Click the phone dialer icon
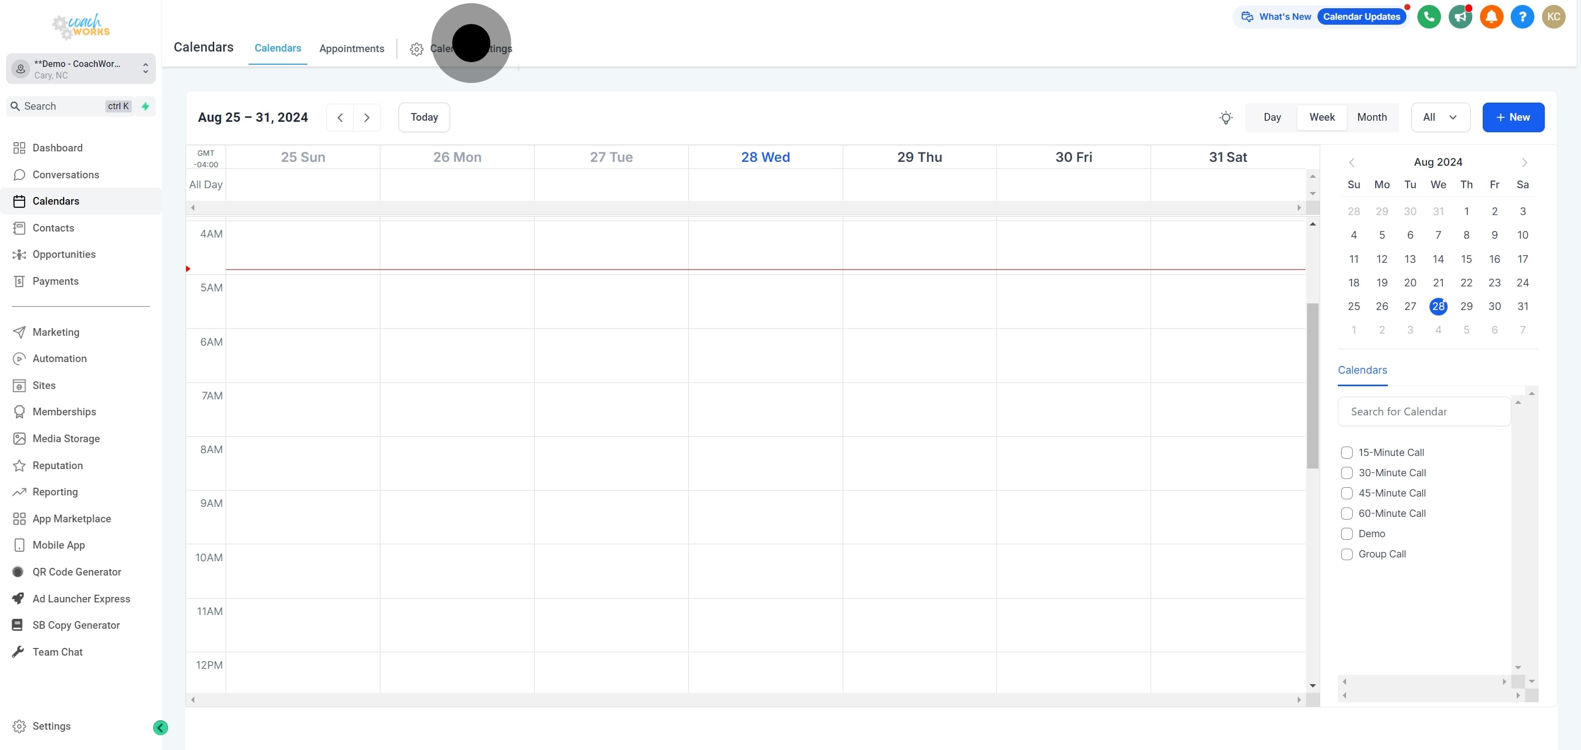 tap(1429, 16)
